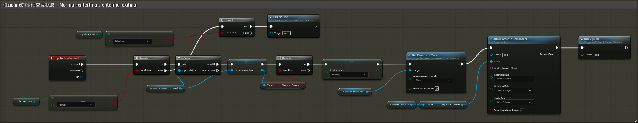The width and height of the screenshot is (638, 123).
Task: Click the Player in Range output pin
Action: pos(301,85)
